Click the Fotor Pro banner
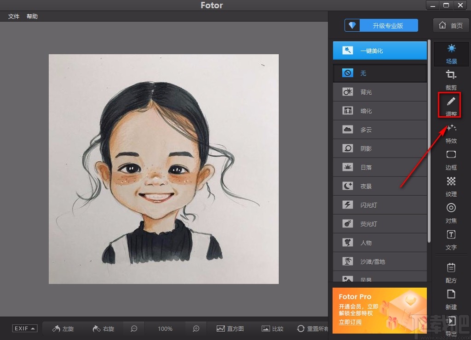 tap(379, 310)
